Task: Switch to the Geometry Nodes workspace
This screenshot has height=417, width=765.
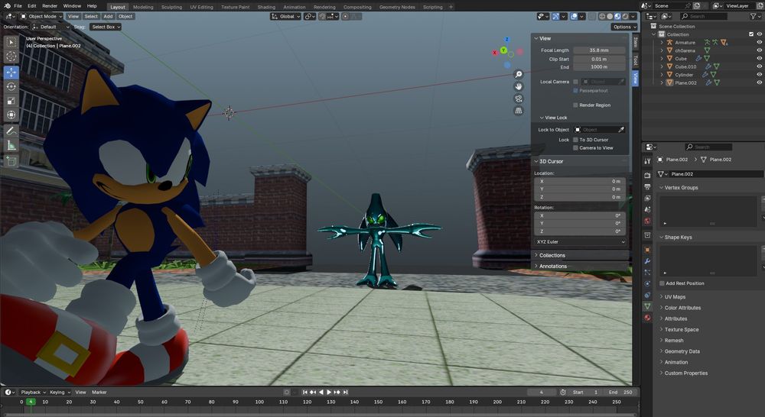Action: pos(397,7)
